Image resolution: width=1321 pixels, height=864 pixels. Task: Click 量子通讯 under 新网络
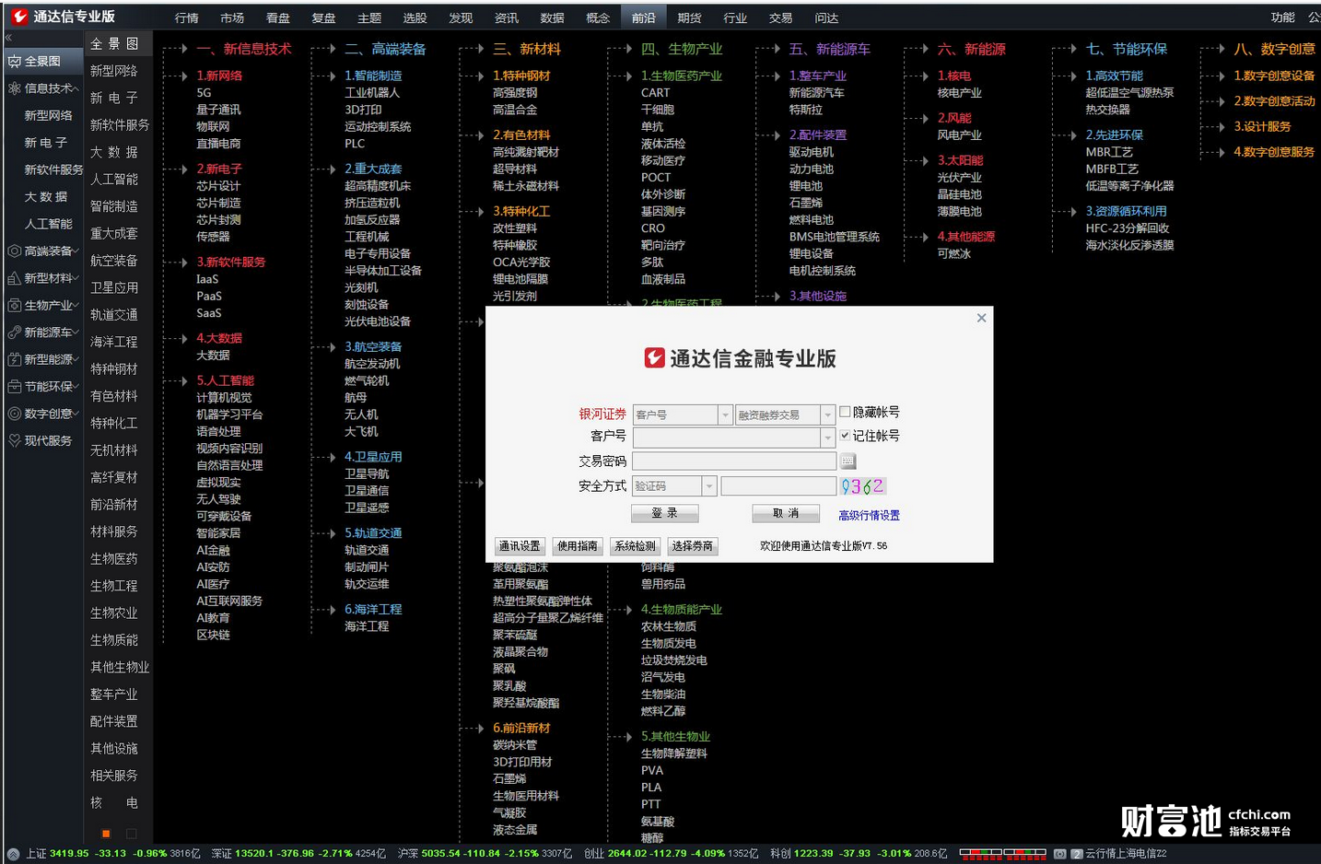[218, 110]
